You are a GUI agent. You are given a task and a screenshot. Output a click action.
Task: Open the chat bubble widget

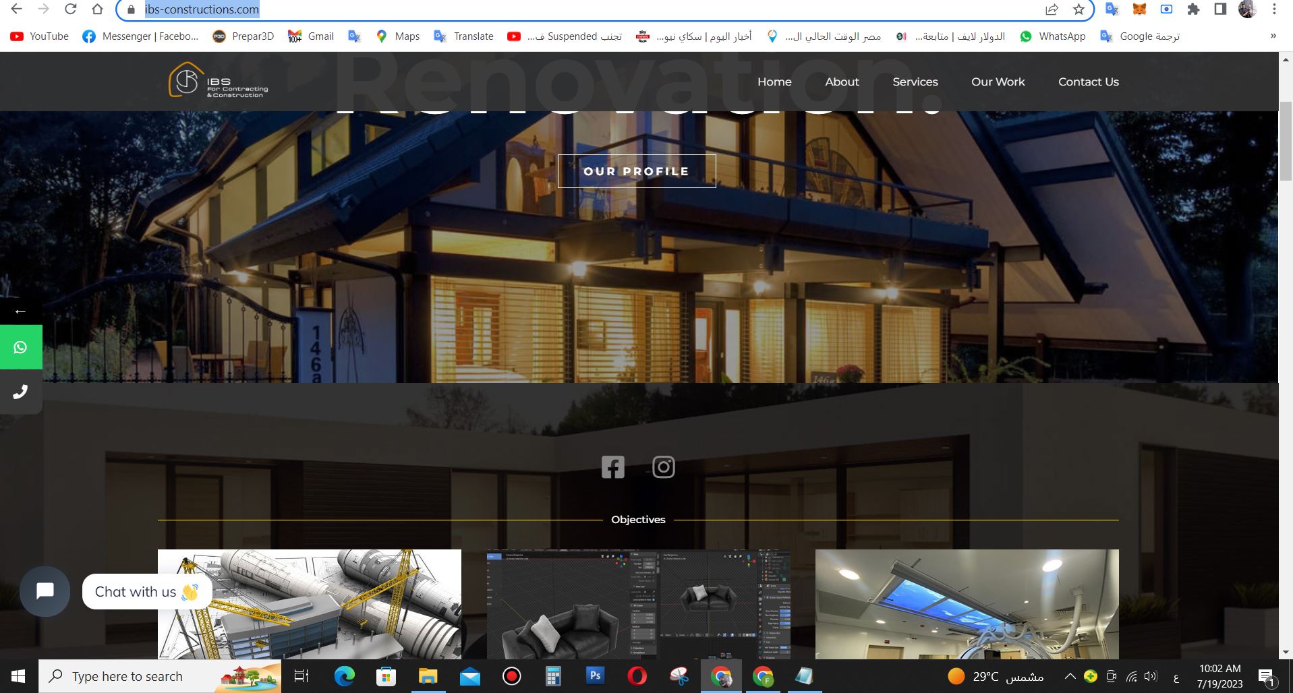pos(45,591)
